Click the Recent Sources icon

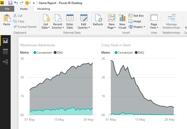(x=58, y=18)
